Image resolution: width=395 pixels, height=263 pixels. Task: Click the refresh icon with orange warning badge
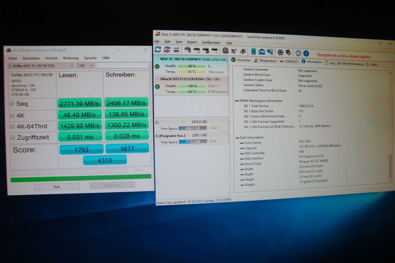click(x=167, y=50)
